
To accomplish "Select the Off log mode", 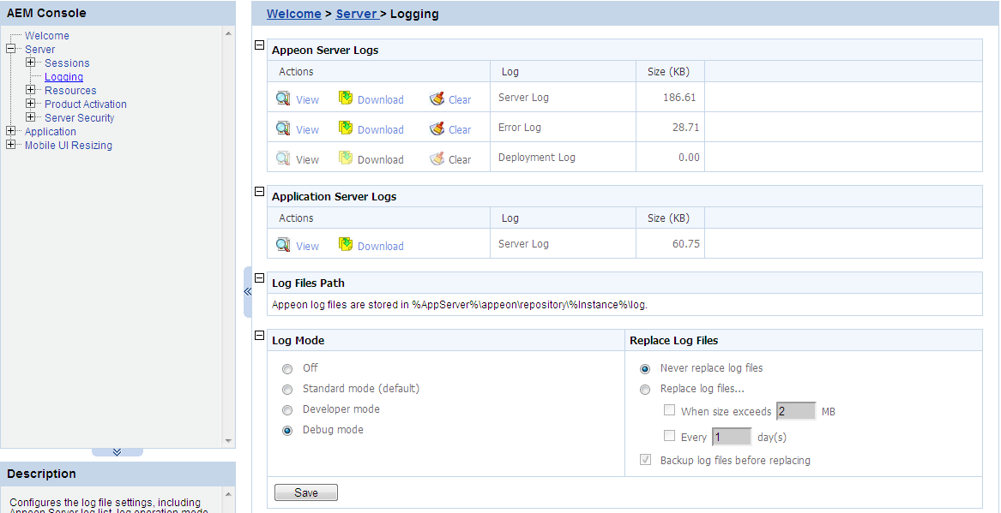I will pyautogui.click(x=287, y=369).
